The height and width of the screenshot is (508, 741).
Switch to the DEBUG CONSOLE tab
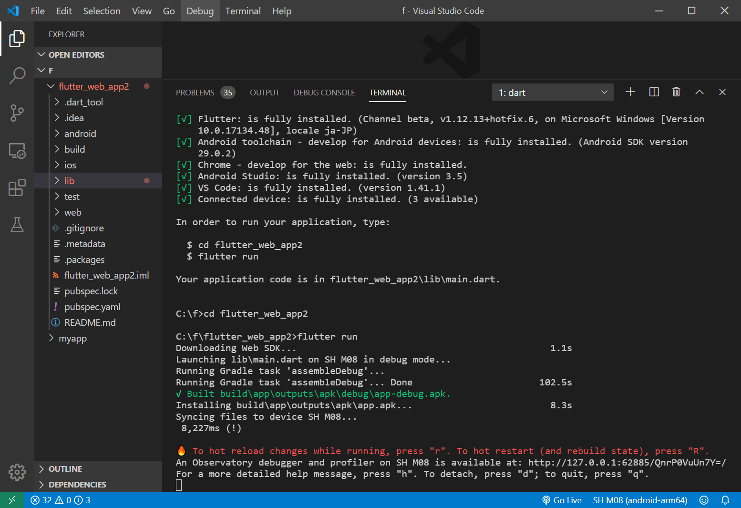point(324,93)
